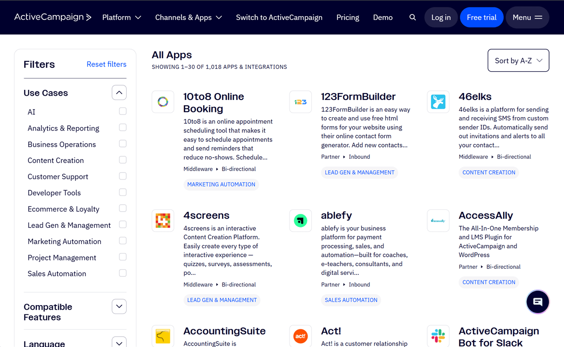The width and height of the screenshot is (564, 347).
Task: Click Content Creation tag under AccessAlly
Action: coord(489,282)
